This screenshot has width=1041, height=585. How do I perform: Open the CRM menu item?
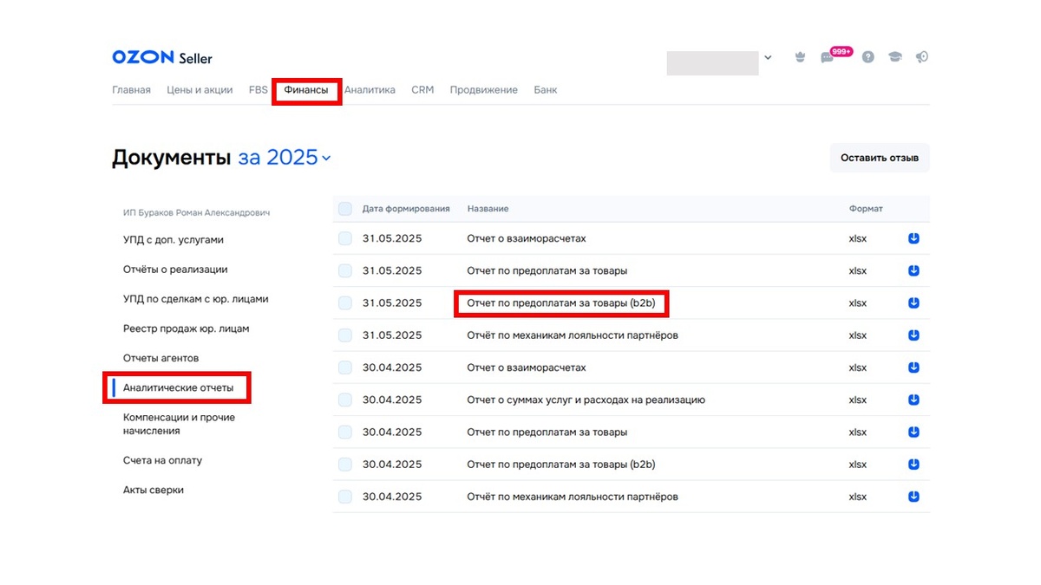422,90
